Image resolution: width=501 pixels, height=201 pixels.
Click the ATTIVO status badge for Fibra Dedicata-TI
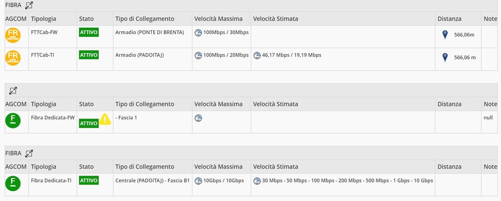[89, 180]
